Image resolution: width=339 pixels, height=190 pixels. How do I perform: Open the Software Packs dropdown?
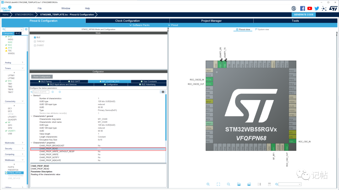(x=139, y=25)
